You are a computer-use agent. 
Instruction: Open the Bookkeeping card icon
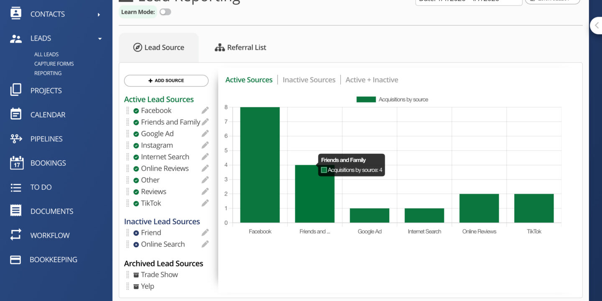tap(15, 260)
